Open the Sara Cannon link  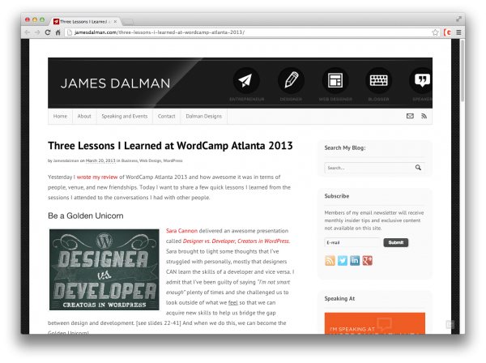pyautogui.click(x=181, y=231)
